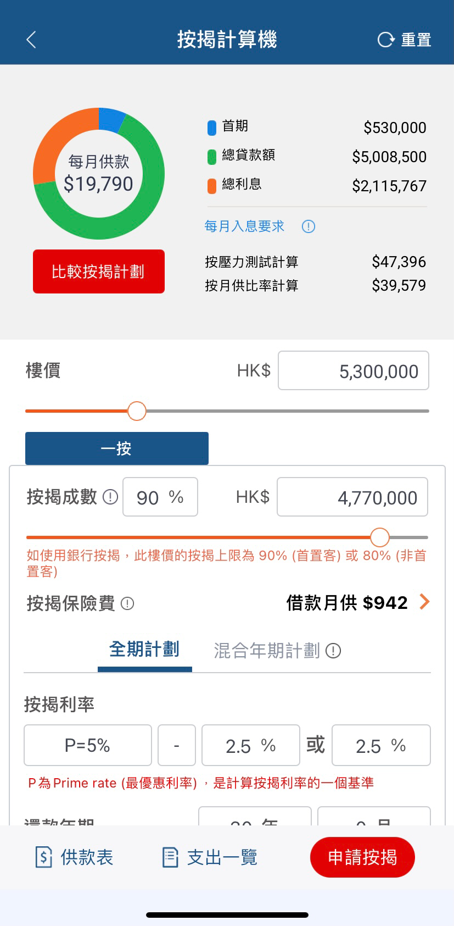Tap info icon next to 按揭保險費
Image resolution: width=454 pixels, height=926 pixels.
[127, 603]
